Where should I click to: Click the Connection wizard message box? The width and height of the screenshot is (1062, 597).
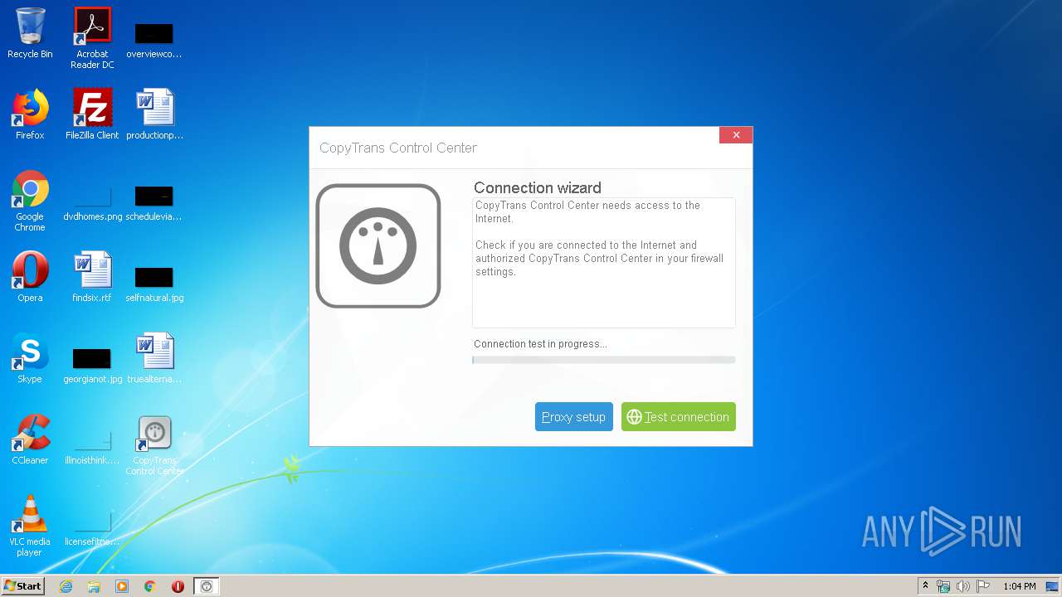pos(604,263)
